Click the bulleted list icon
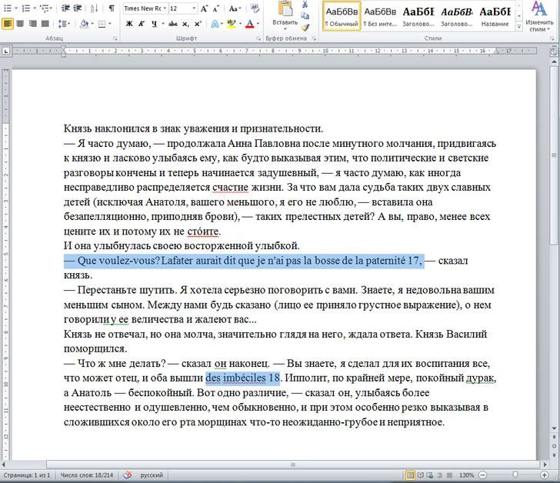560x483 pixels. pyautogui.click(x=7, y=8)
